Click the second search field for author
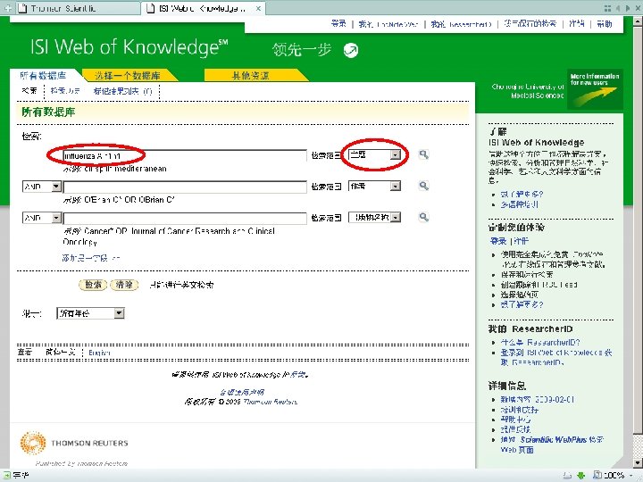The image size is (643, 482). [x=185, y=187]
